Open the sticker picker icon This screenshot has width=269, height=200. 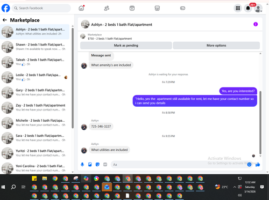coord(97,165)
